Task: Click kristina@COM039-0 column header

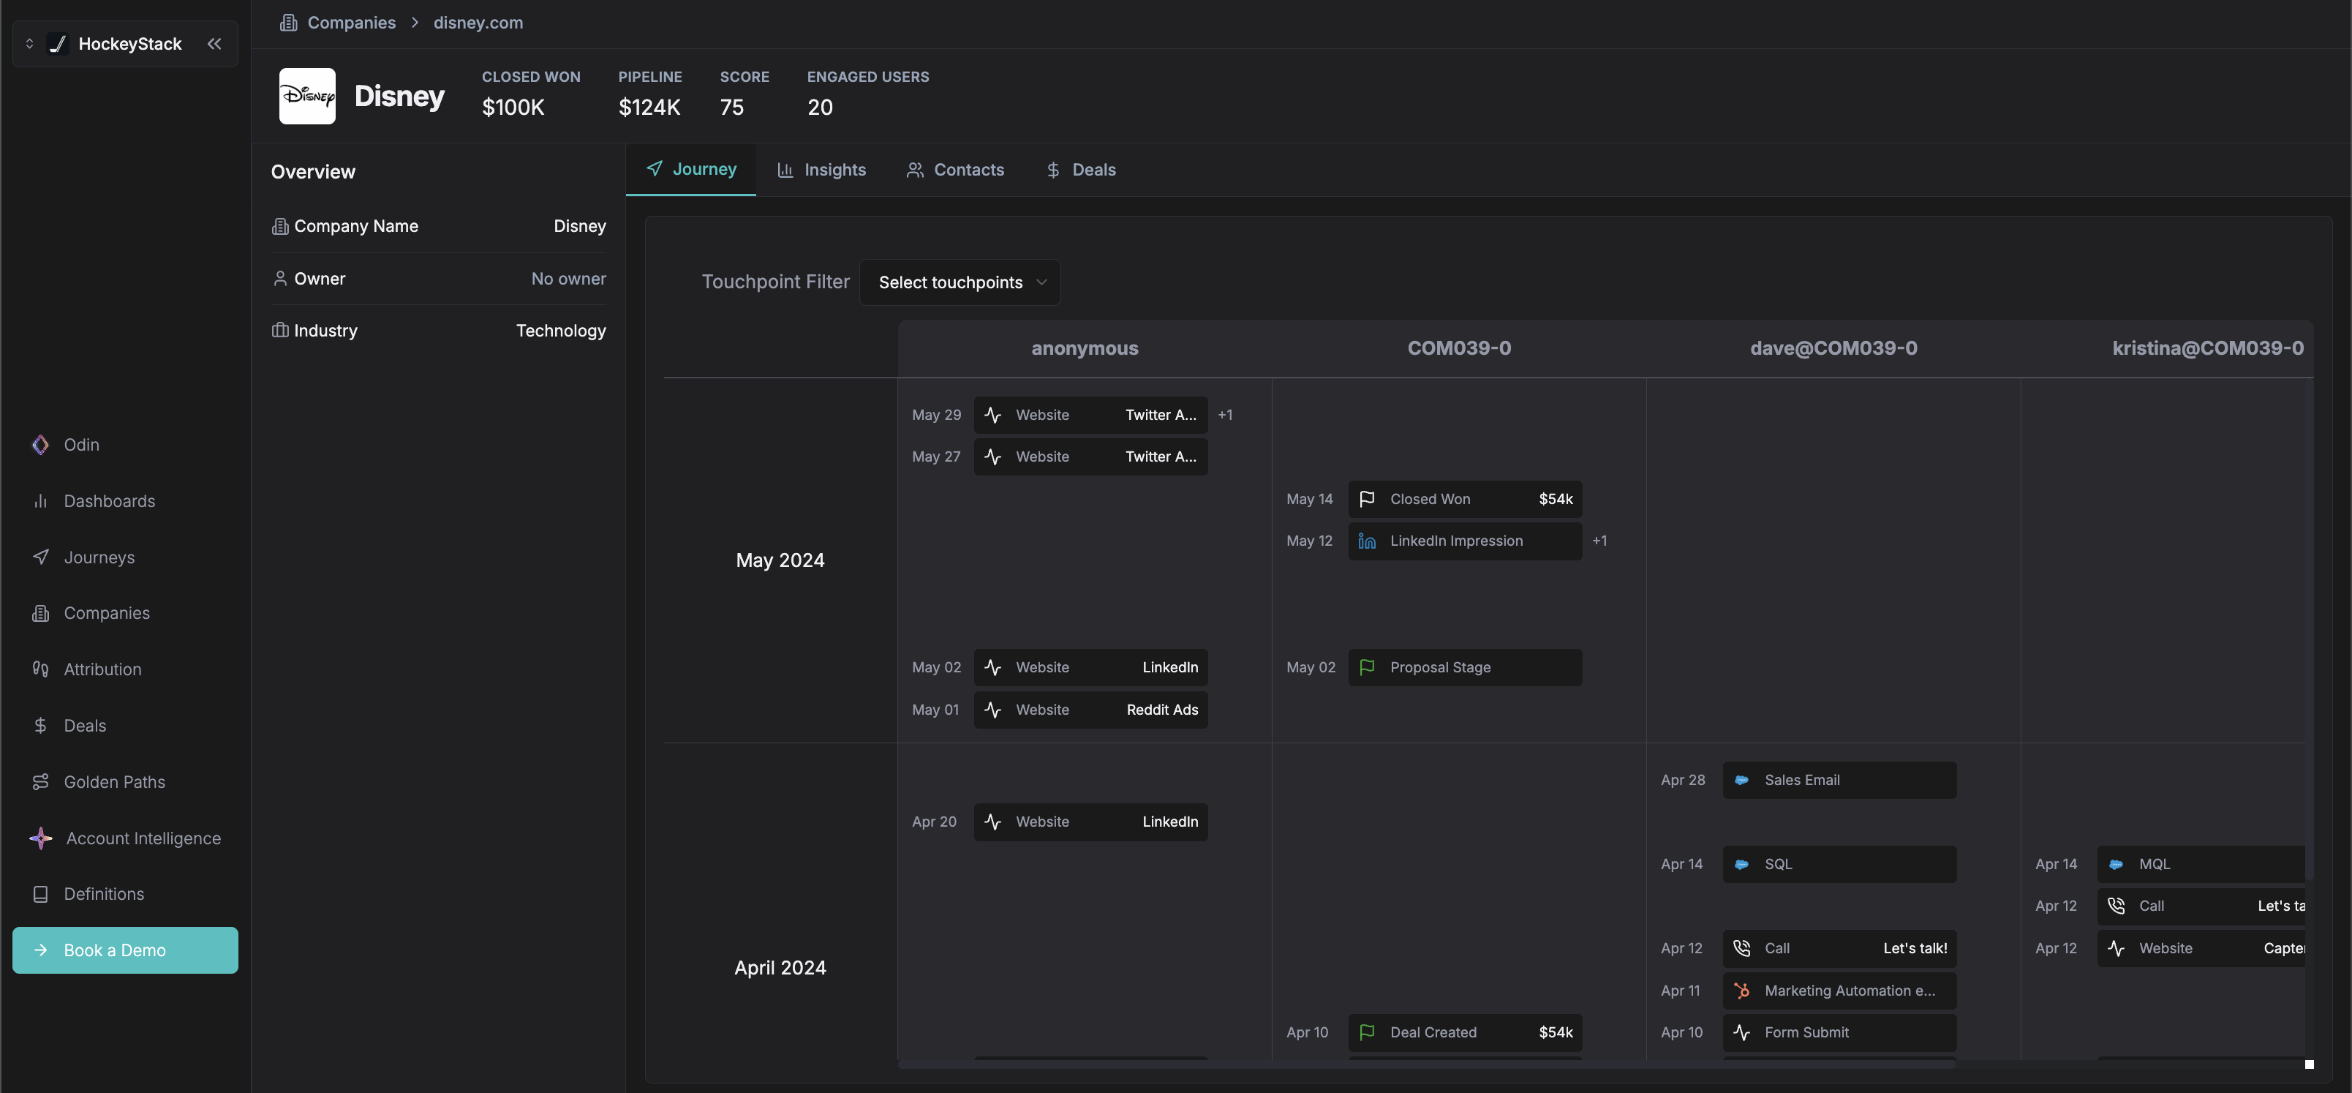Action: coord(2208,349)
